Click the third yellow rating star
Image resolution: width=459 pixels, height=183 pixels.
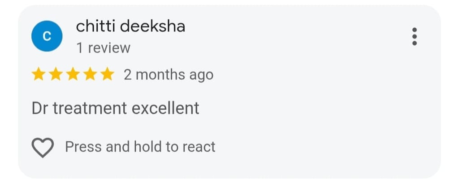pyautogui.click(x=73, y=75)
